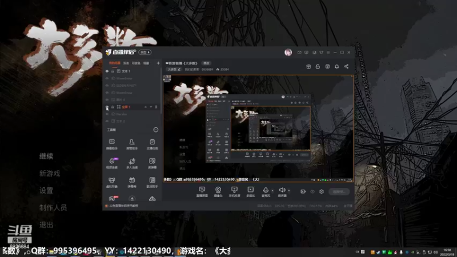Screen dimensions: 457x257
Task: Open the 弹幕秀 danmaku show tool
Action: [x=132, y=182]
